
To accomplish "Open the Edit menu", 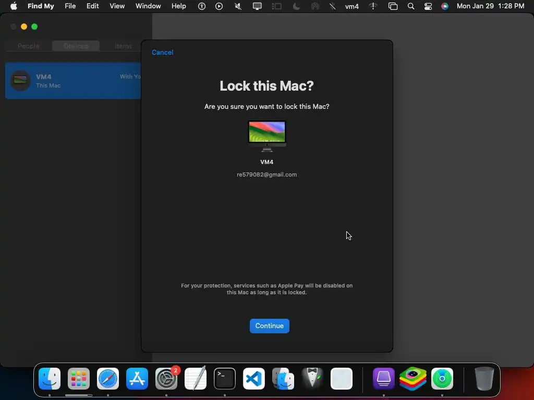I will tap(93, 6).
